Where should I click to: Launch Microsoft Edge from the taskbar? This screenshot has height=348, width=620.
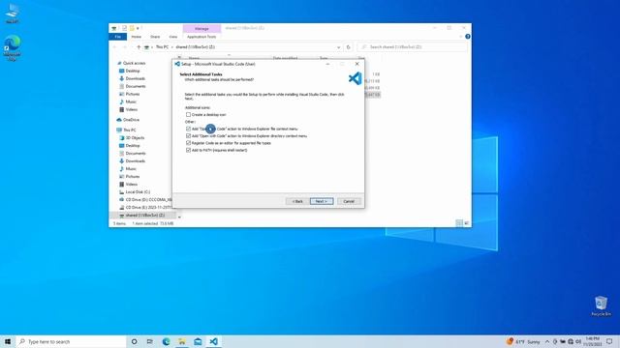166,341
